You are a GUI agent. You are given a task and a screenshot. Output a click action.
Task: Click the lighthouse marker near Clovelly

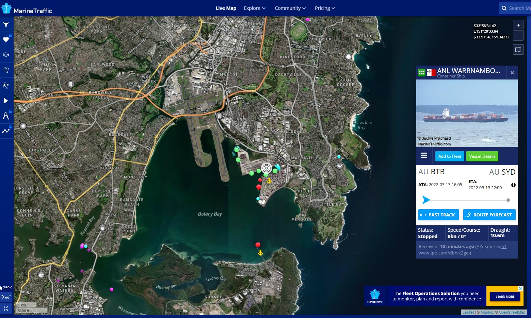(x=349, y=57)
